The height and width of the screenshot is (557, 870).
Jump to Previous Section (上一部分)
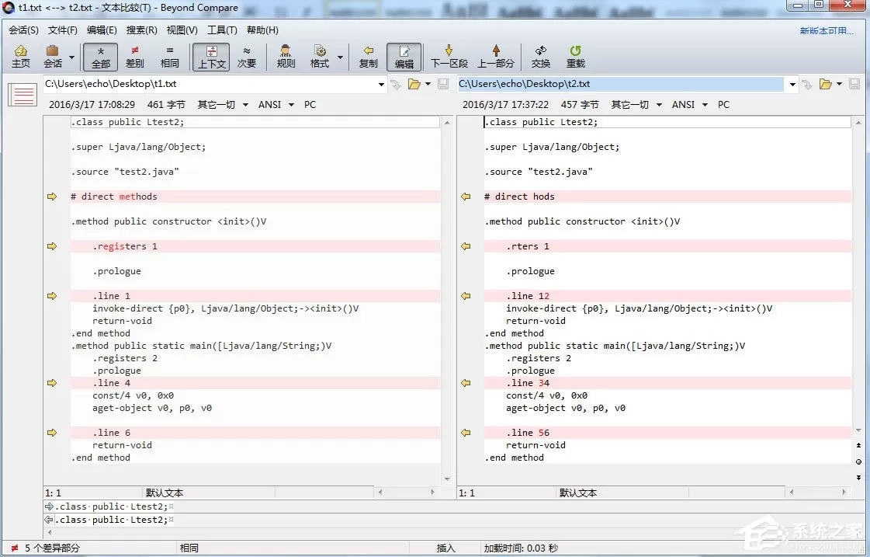tap(496, 57)
